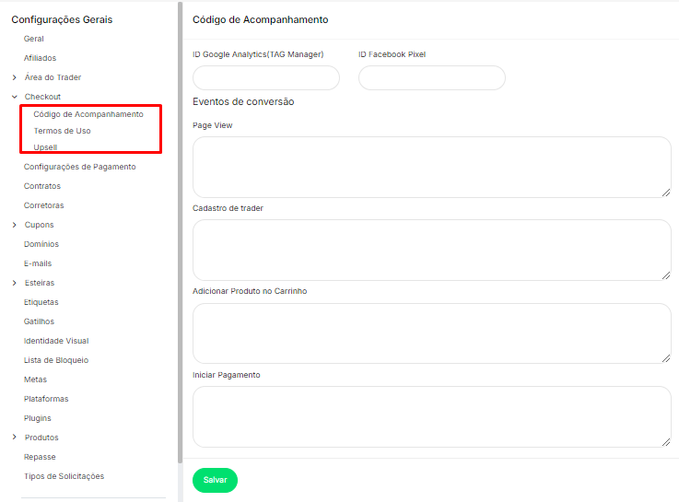The image size is (679, 502).
Task: Open the Identidade Visual settings
Action: point(56,341)
